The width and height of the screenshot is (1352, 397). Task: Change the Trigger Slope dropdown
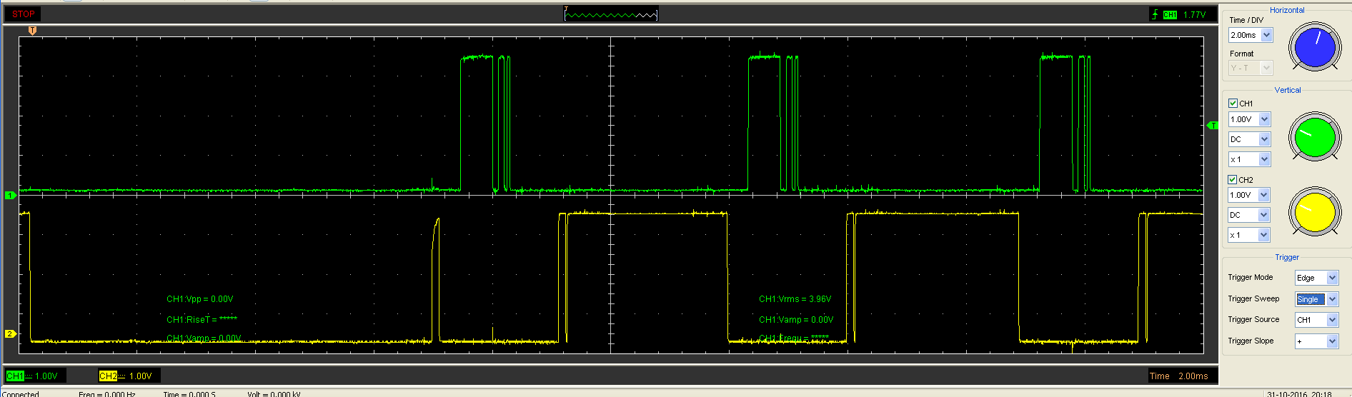pos(1332,341)
